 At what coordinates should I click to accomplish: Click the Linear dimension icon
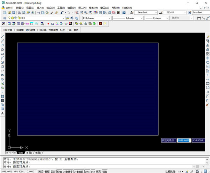[199, 18]
